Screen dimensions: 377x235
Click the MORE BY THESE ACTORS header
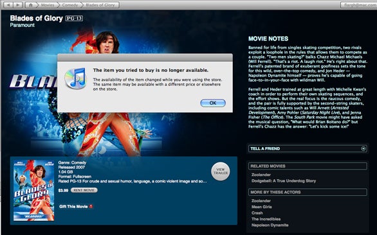tap(308, 192)
